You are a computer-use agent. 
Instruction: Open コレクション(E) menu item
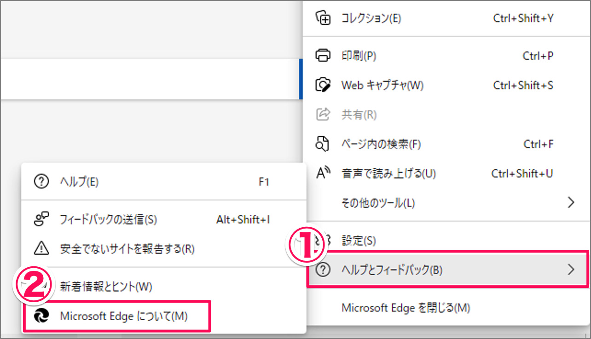(446, 19)
